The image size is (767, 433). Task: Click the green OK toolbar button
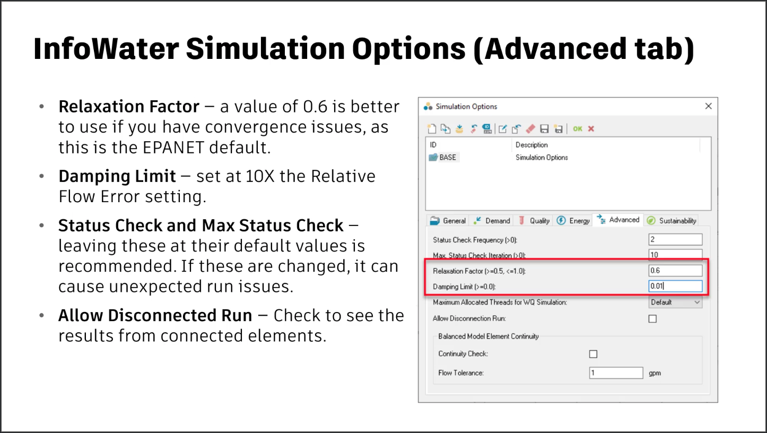(x=578, y=129)
